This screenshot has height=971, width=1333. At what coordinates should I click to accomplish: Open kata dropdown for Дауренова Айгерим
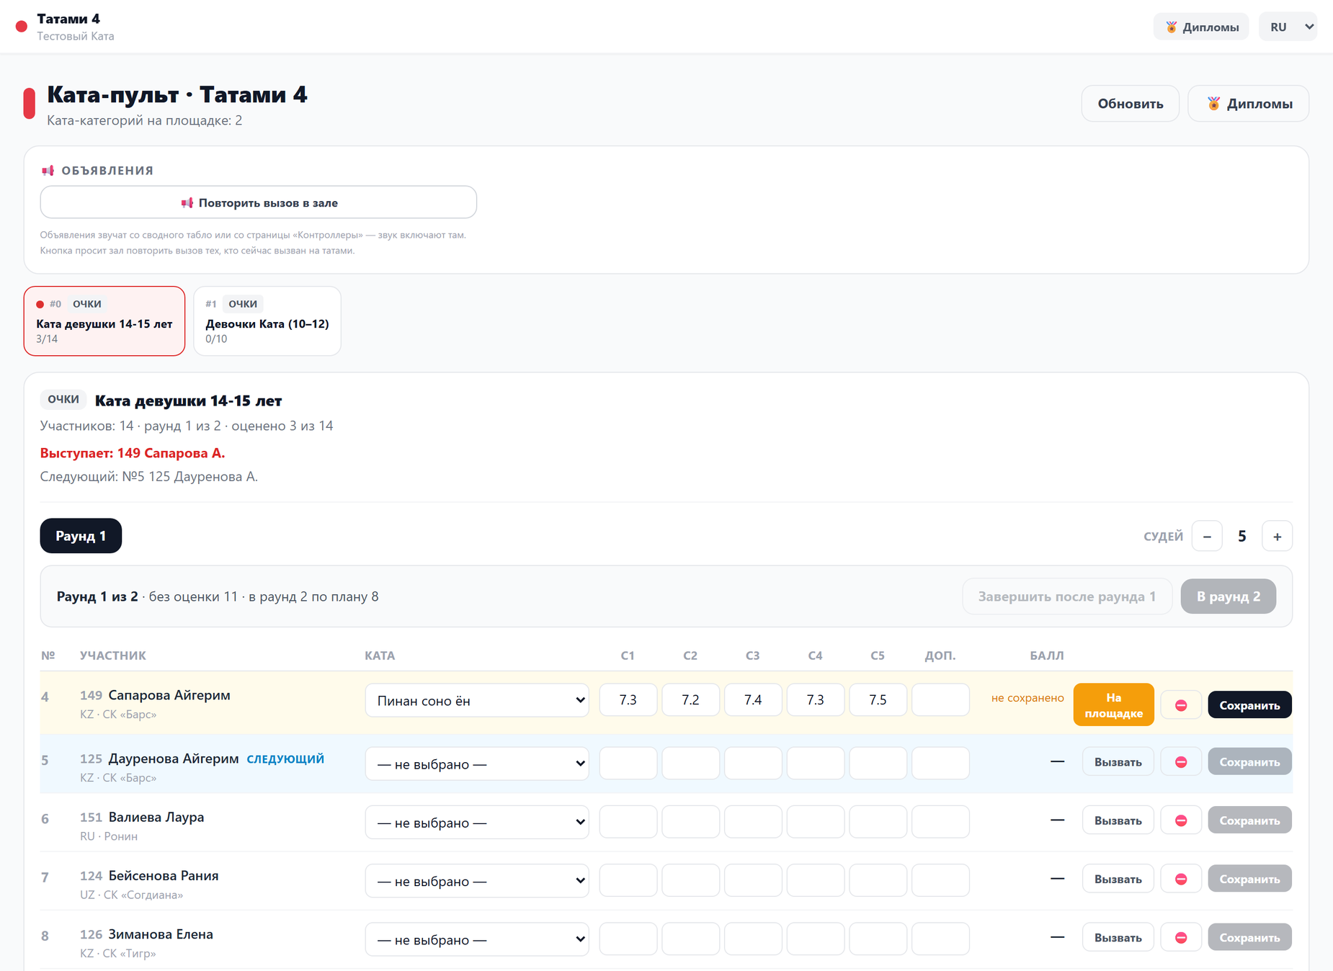coord(477,764)
